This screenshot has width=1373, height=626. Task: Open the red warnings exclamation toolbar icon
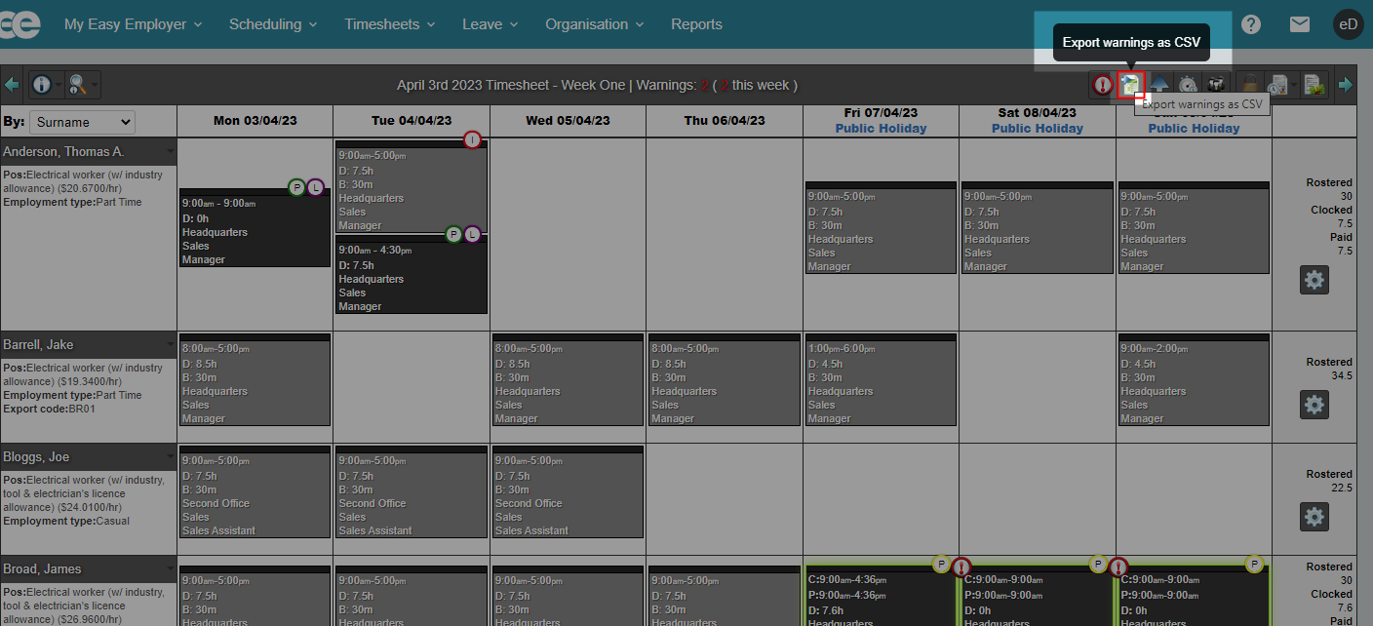tap(1102, 85)
